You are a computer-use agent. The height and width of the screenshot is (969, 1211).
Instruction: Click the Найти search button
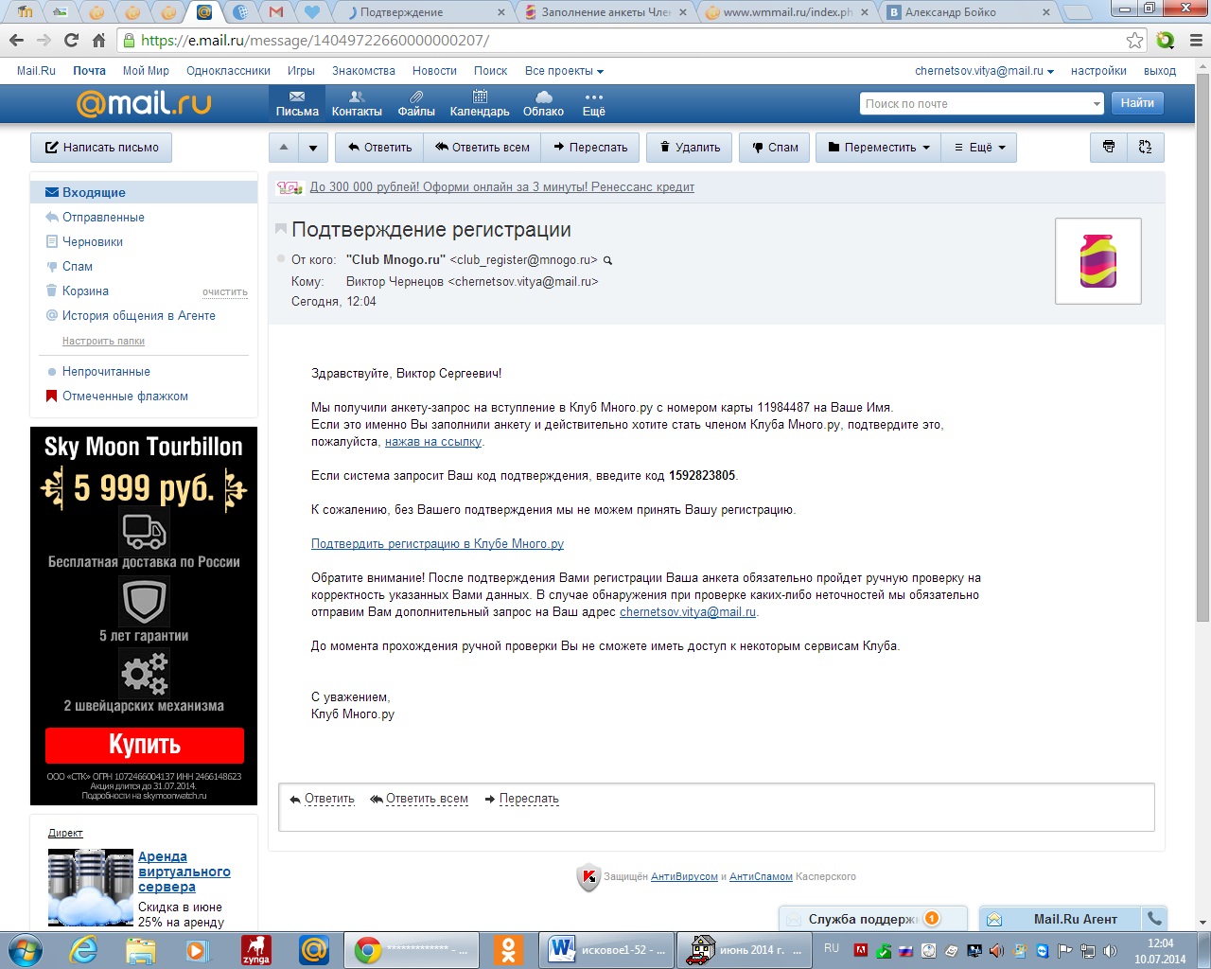1137,103
